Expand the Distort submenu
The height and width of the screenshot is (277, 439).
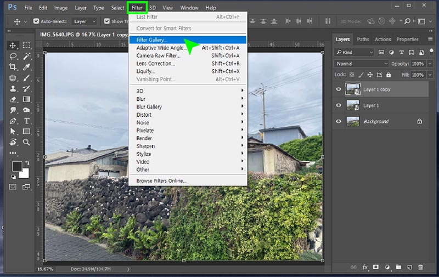pyautogui.click(x=188, y=115)
